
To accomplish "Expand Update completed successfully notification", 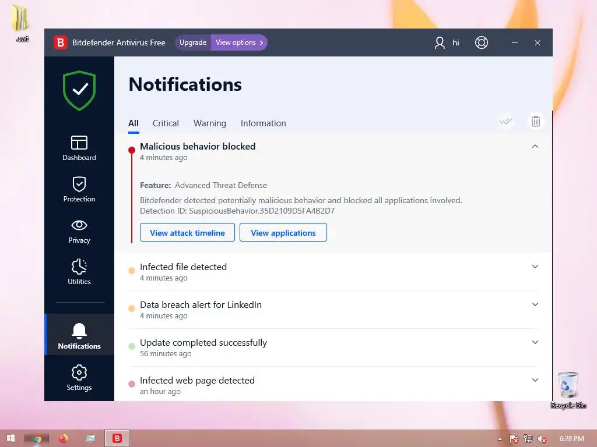I will 535,342.
